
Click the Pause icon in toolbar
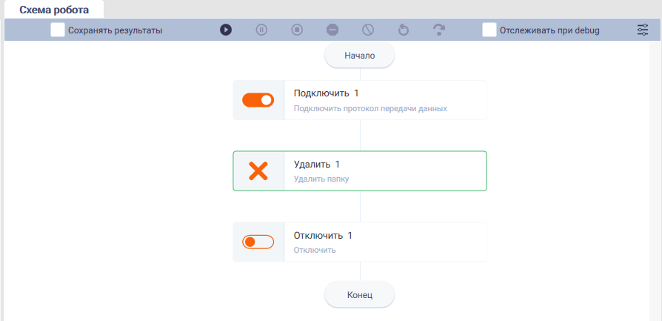[x=261, y=30]
